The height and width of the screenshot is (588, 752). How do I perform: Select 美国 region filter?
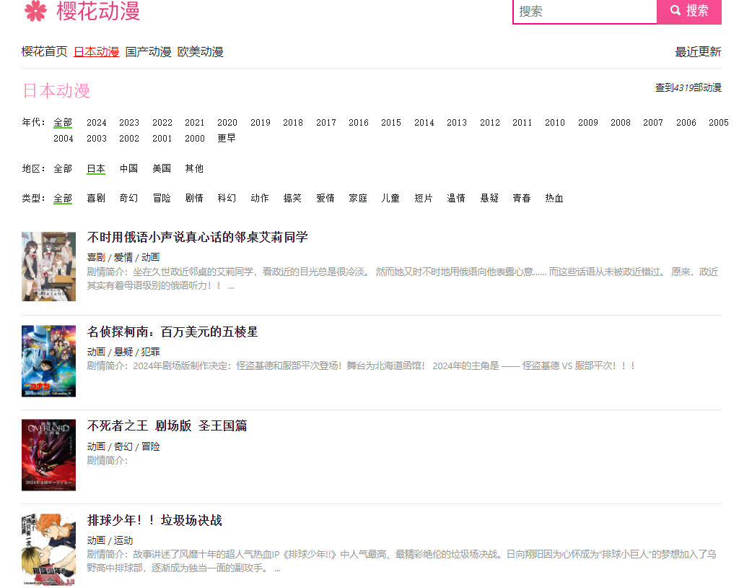(x=162, y=168)
